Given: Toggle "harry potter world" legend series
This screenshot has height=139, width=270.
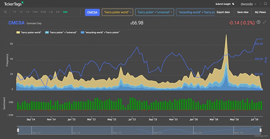Looking at the screenshot, I should (x=29, y=33).
